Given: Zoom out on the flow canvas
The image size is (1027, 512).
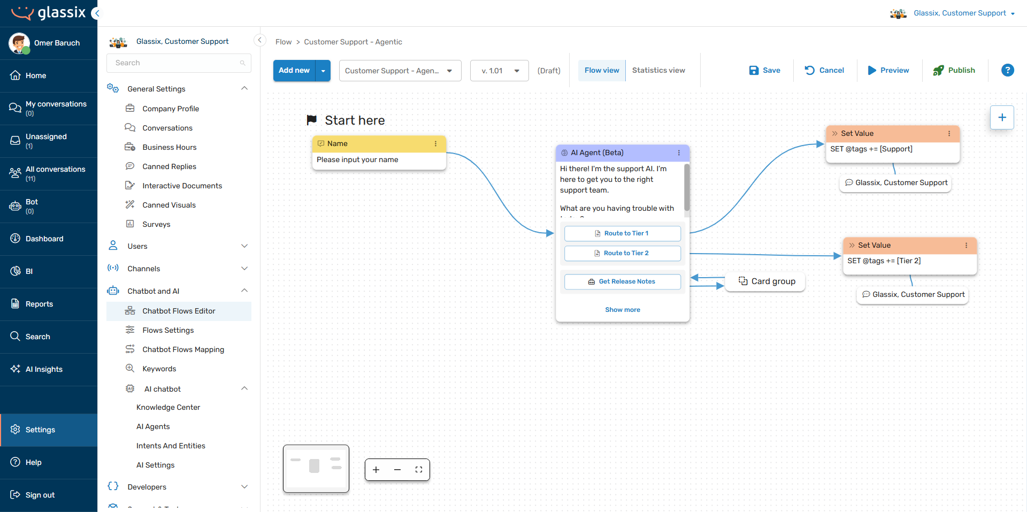Looking at the screenshot, I should click(397, 470).
